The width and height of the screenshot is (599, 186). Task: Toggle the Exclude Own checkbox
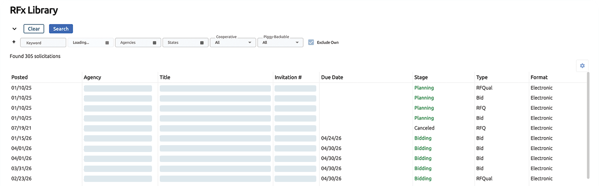tap(311, 43)
